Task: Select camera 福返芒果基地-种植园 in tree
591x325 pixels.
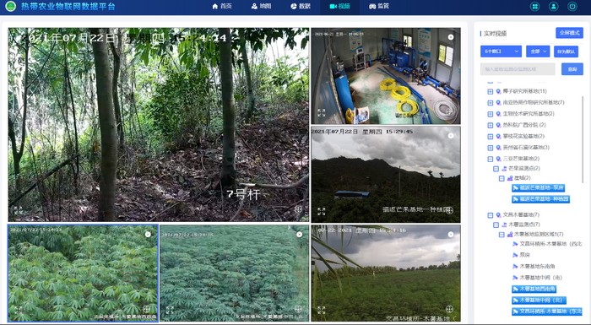Action: 540,198
